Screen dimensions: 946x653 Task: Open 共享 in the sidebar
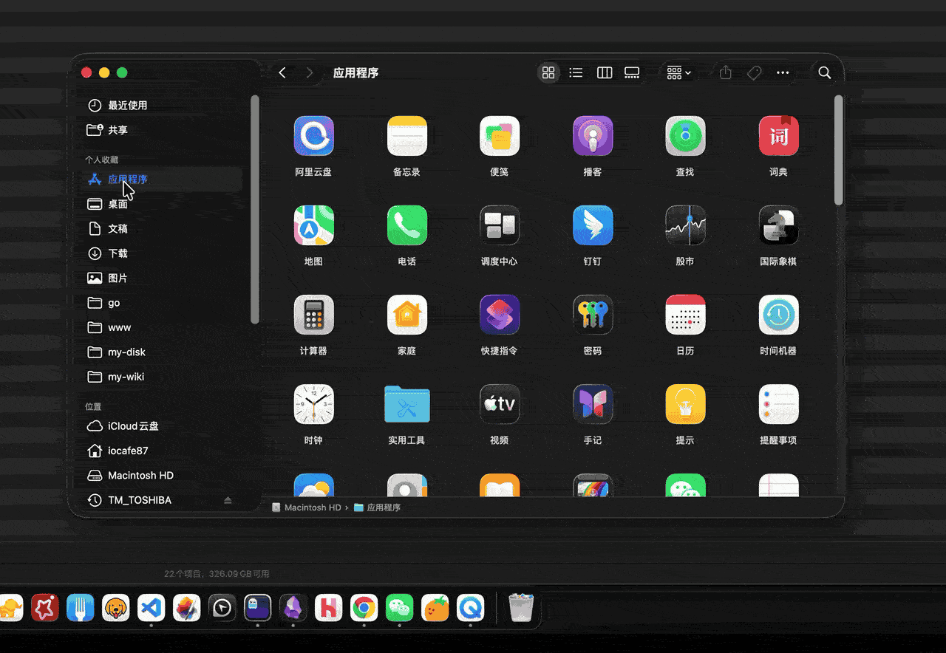160,130
